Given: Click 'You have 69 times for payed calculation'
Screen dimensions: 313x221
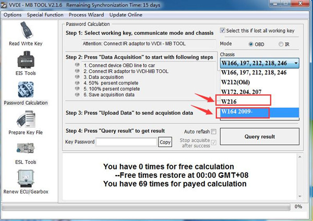Looking at the screenshot, I should (x=175, y=183).
